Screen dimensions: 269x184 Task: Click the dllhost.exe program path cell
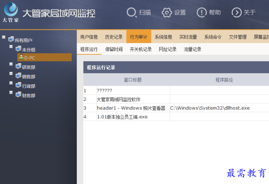pyautogui.click(x=219, y=108)
